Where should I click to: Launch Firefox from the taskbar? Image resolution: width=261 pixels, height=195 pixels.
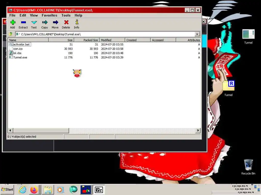tap(34, 189)
